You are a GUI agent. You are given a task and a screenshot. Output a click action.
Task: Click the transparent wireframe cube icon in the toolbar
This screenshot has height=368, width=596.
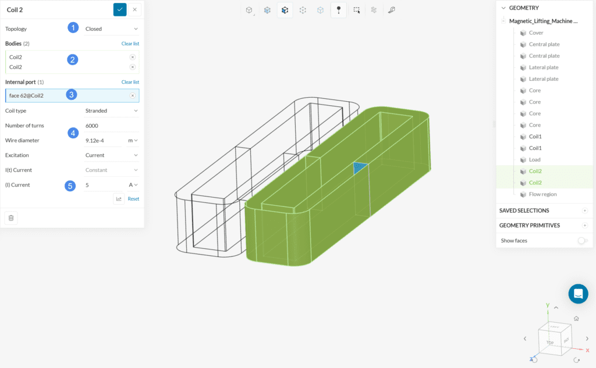[320, 10]
